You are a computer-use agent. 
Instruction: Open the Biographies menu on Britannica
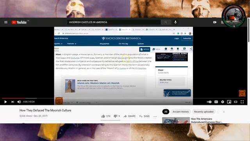(x=104, y=43)
